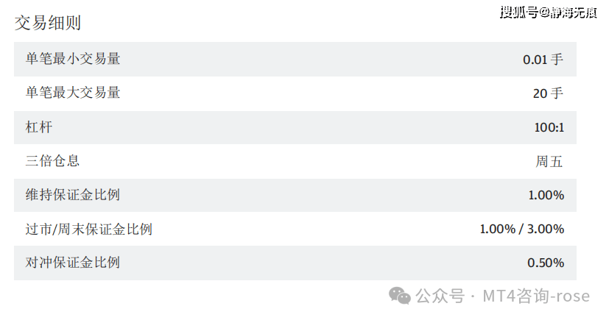Click the 0.50% hedge margin value
Image resolution: width=609 pixels, height=320 pixels.
pos(546,263)
